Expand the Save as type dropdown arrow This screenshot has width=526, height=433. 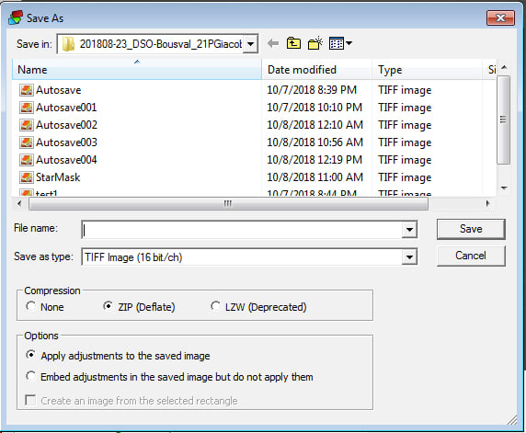(x=409, y=257)
